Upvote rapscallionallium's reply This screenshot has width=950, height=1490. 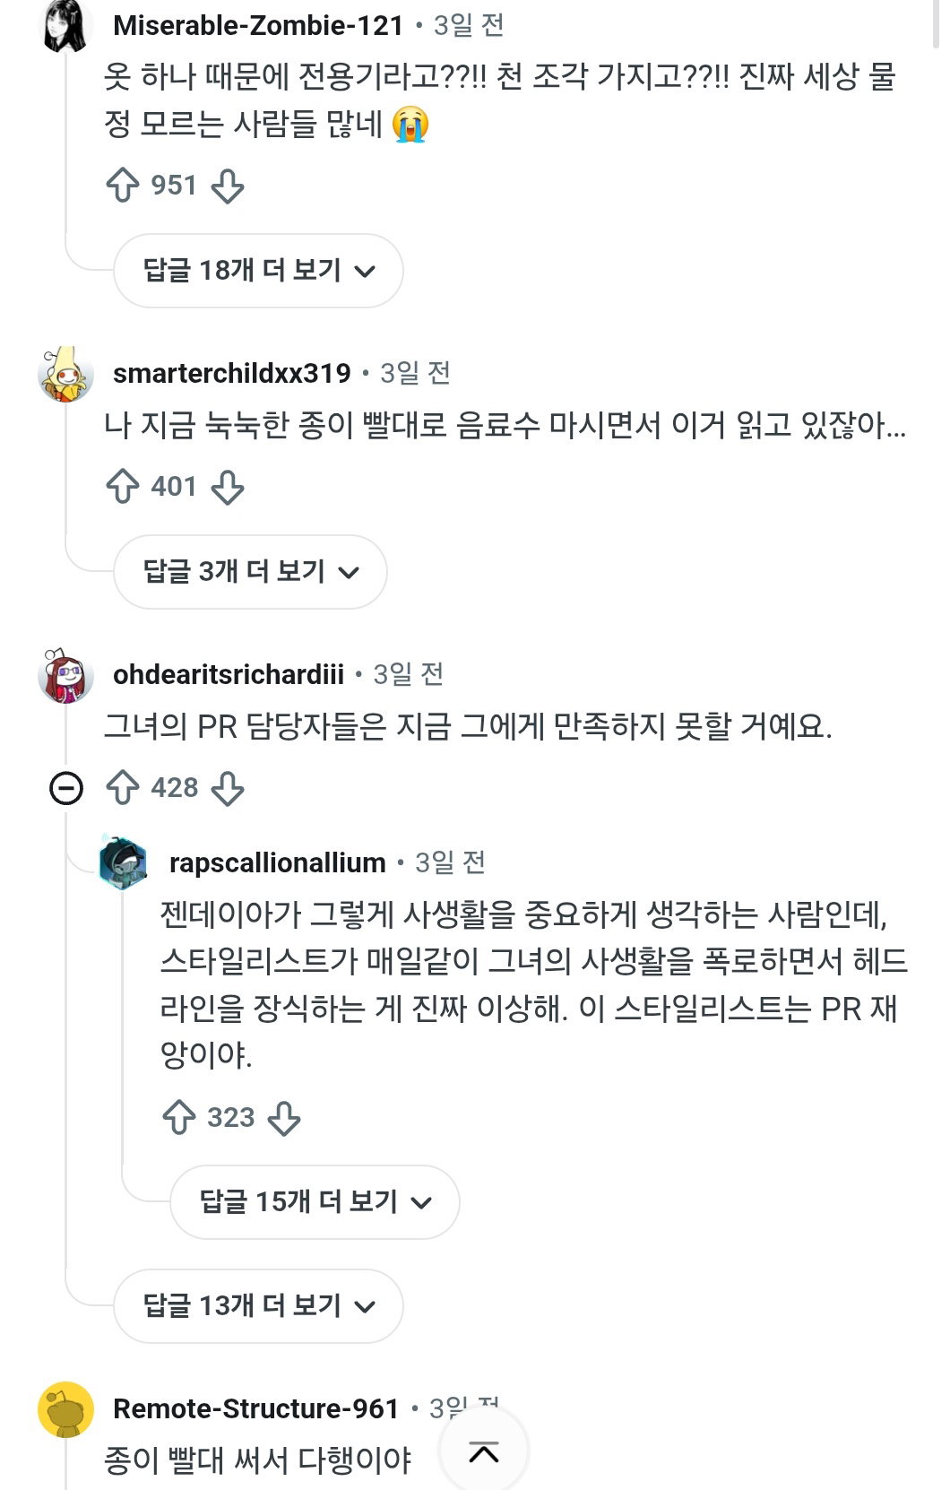tap(179, 1118)
